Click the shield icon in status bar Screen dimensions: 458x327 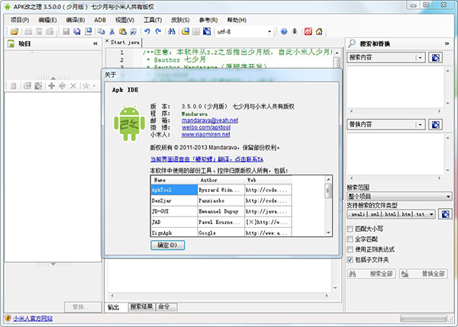[x=8, y=318]
